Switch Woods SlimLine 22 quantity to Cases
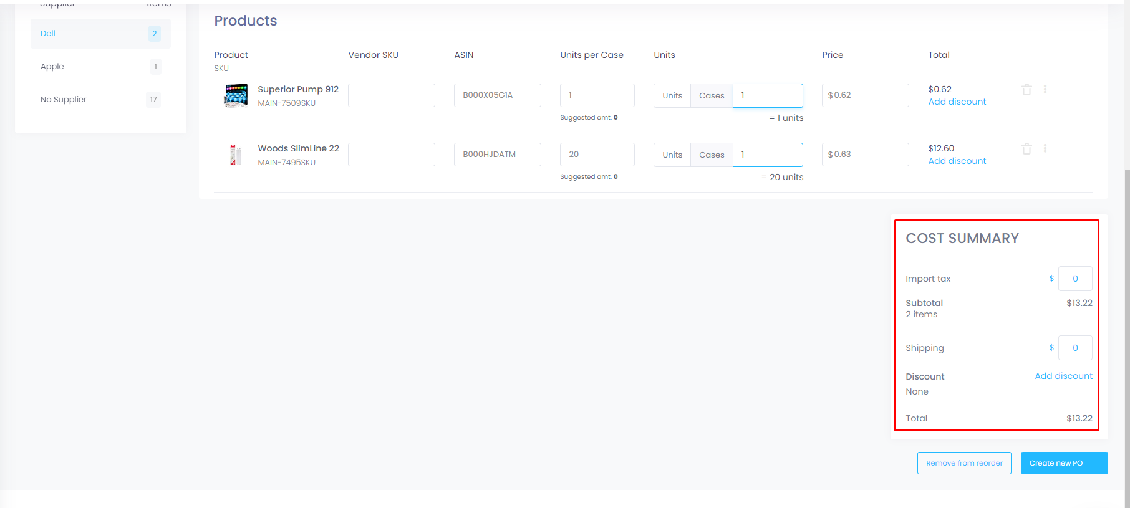Viewport: 1130px width, 508px height. coord(712,155)
